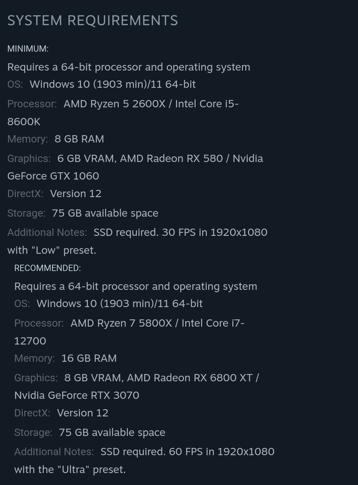The width and height of the screenshot is (358, 485).
Task: Select the GeForce GTX 1060 text
Action: tap(53, 176)
